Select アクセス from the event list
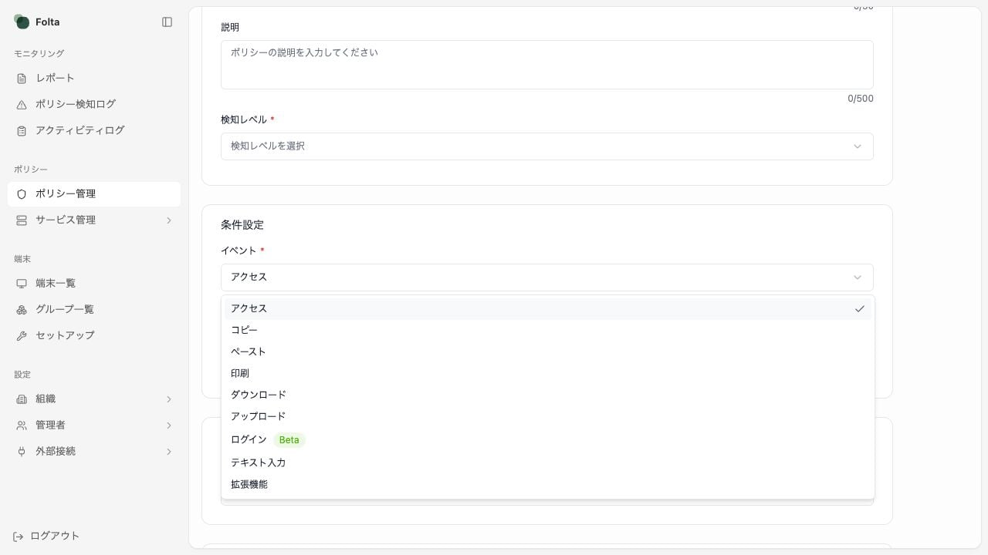This screenshot has height=555, width=988. pos(547,308)
